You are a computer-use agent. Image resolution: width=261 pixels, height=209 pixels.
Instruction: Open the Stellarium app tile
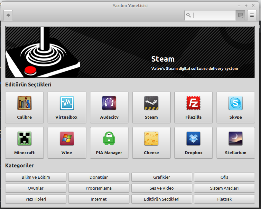[236, 143]
